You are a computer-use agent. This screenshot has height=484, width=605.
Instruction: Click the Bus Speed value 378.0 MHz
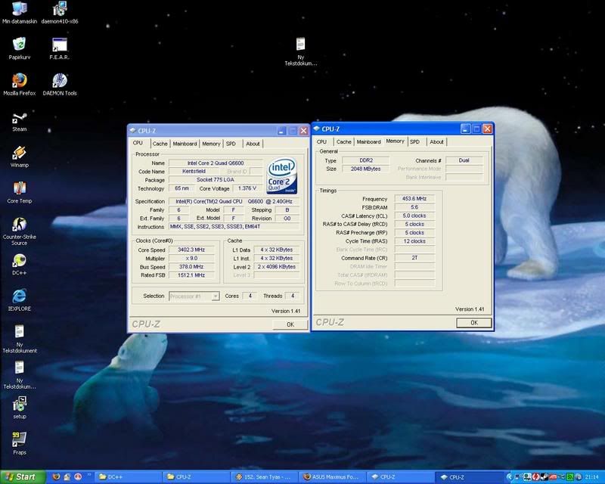(x=191, y=267)
